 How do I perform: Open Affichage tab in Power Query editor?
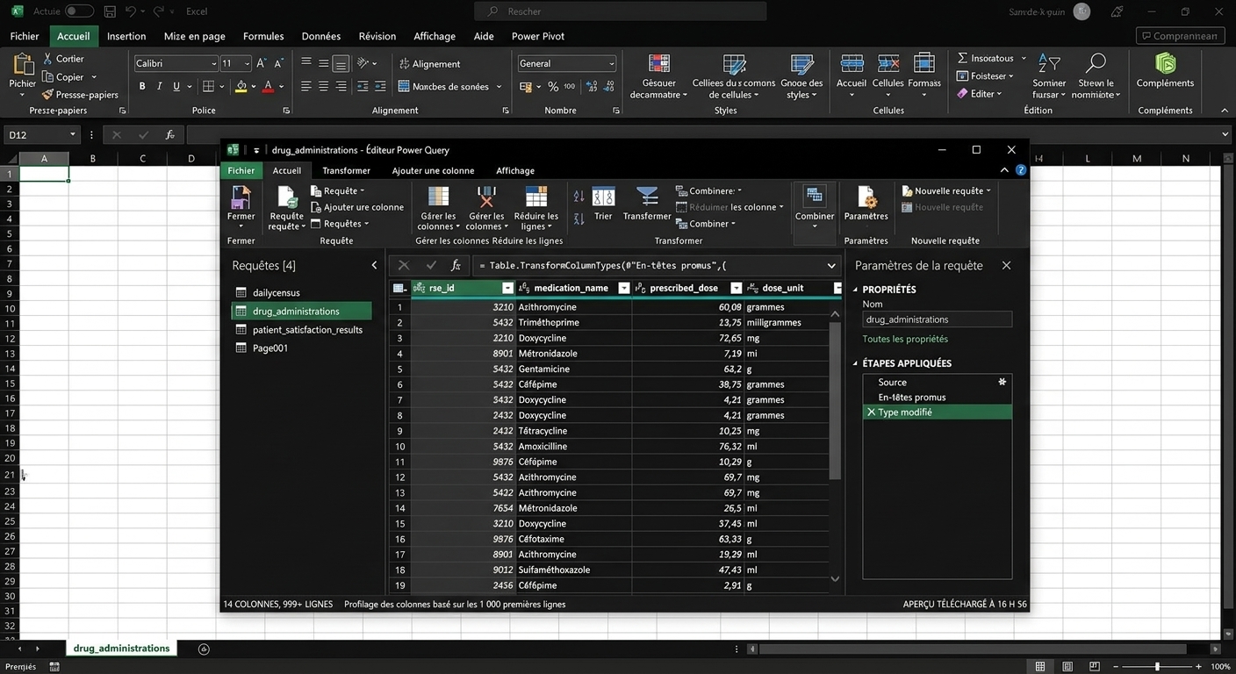click(x=515, y=170)
